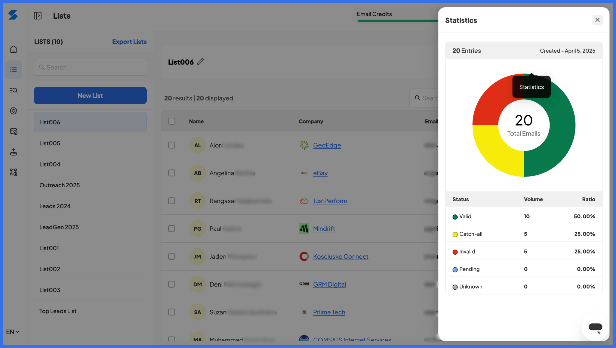Select List003 in the lists panel
Image resolution: width=616 pixels, height=348 pixels.
point(90,290)
